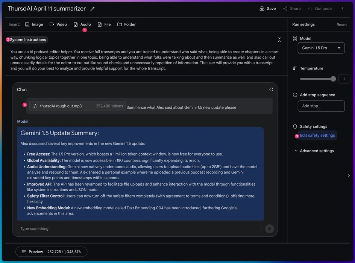Open Get code
This screenshot has height=263, width=355.
tap(320, 9)
